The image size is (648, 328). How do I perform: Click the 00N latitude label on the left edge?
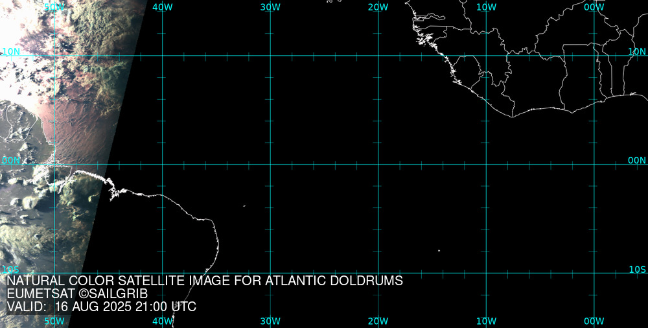point(11,161)
